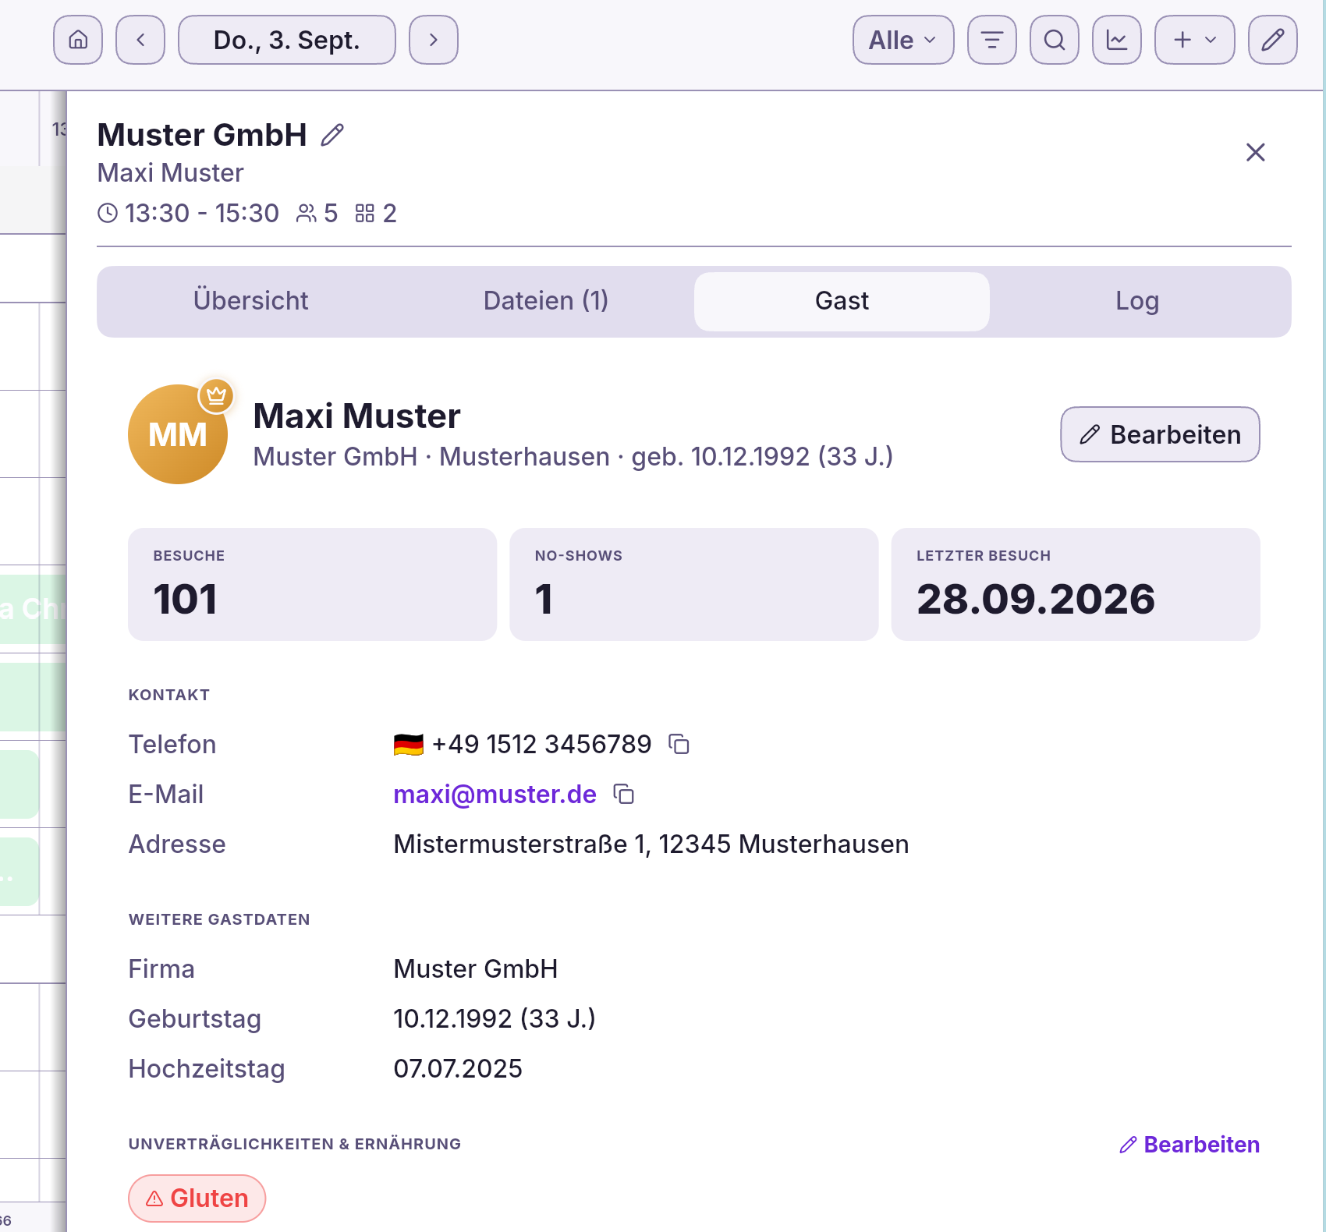
Task: Edit Unverträglichkeiten & Ernährung via Bearbeiten
Action: (1189, 1145)
